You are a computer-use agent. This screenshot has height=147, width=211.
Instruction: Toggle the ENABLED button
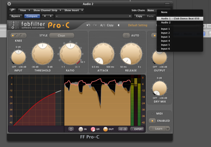(152, 121)
